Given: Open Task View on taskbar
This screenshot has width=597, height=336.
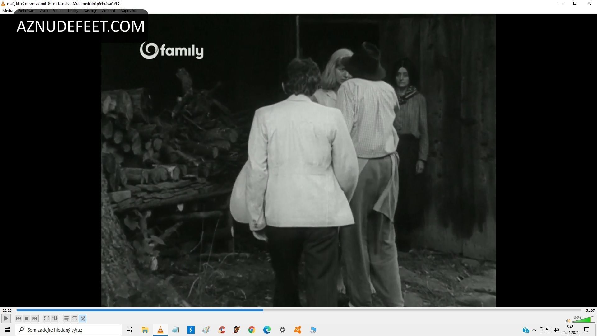Looking at the screenshot, I should 129,330.
